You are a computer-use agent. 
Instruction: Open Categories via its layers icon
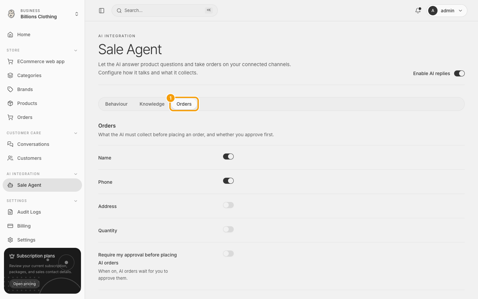point(10,75)
